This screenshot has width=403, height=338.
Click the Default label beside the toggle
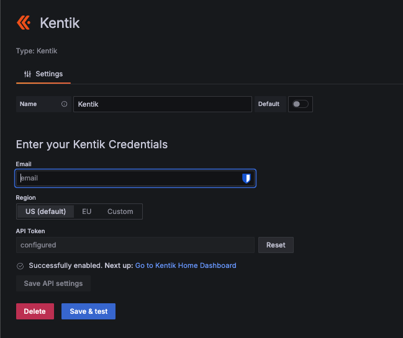click(269, 104)
